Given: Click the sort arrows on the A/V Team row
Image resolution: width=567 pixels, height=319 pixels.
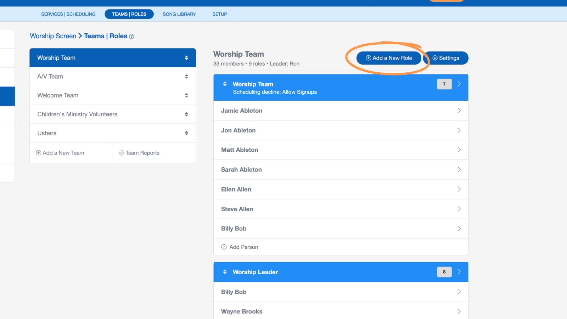Looking at the screenshot, I should click(x=187, y=76).
